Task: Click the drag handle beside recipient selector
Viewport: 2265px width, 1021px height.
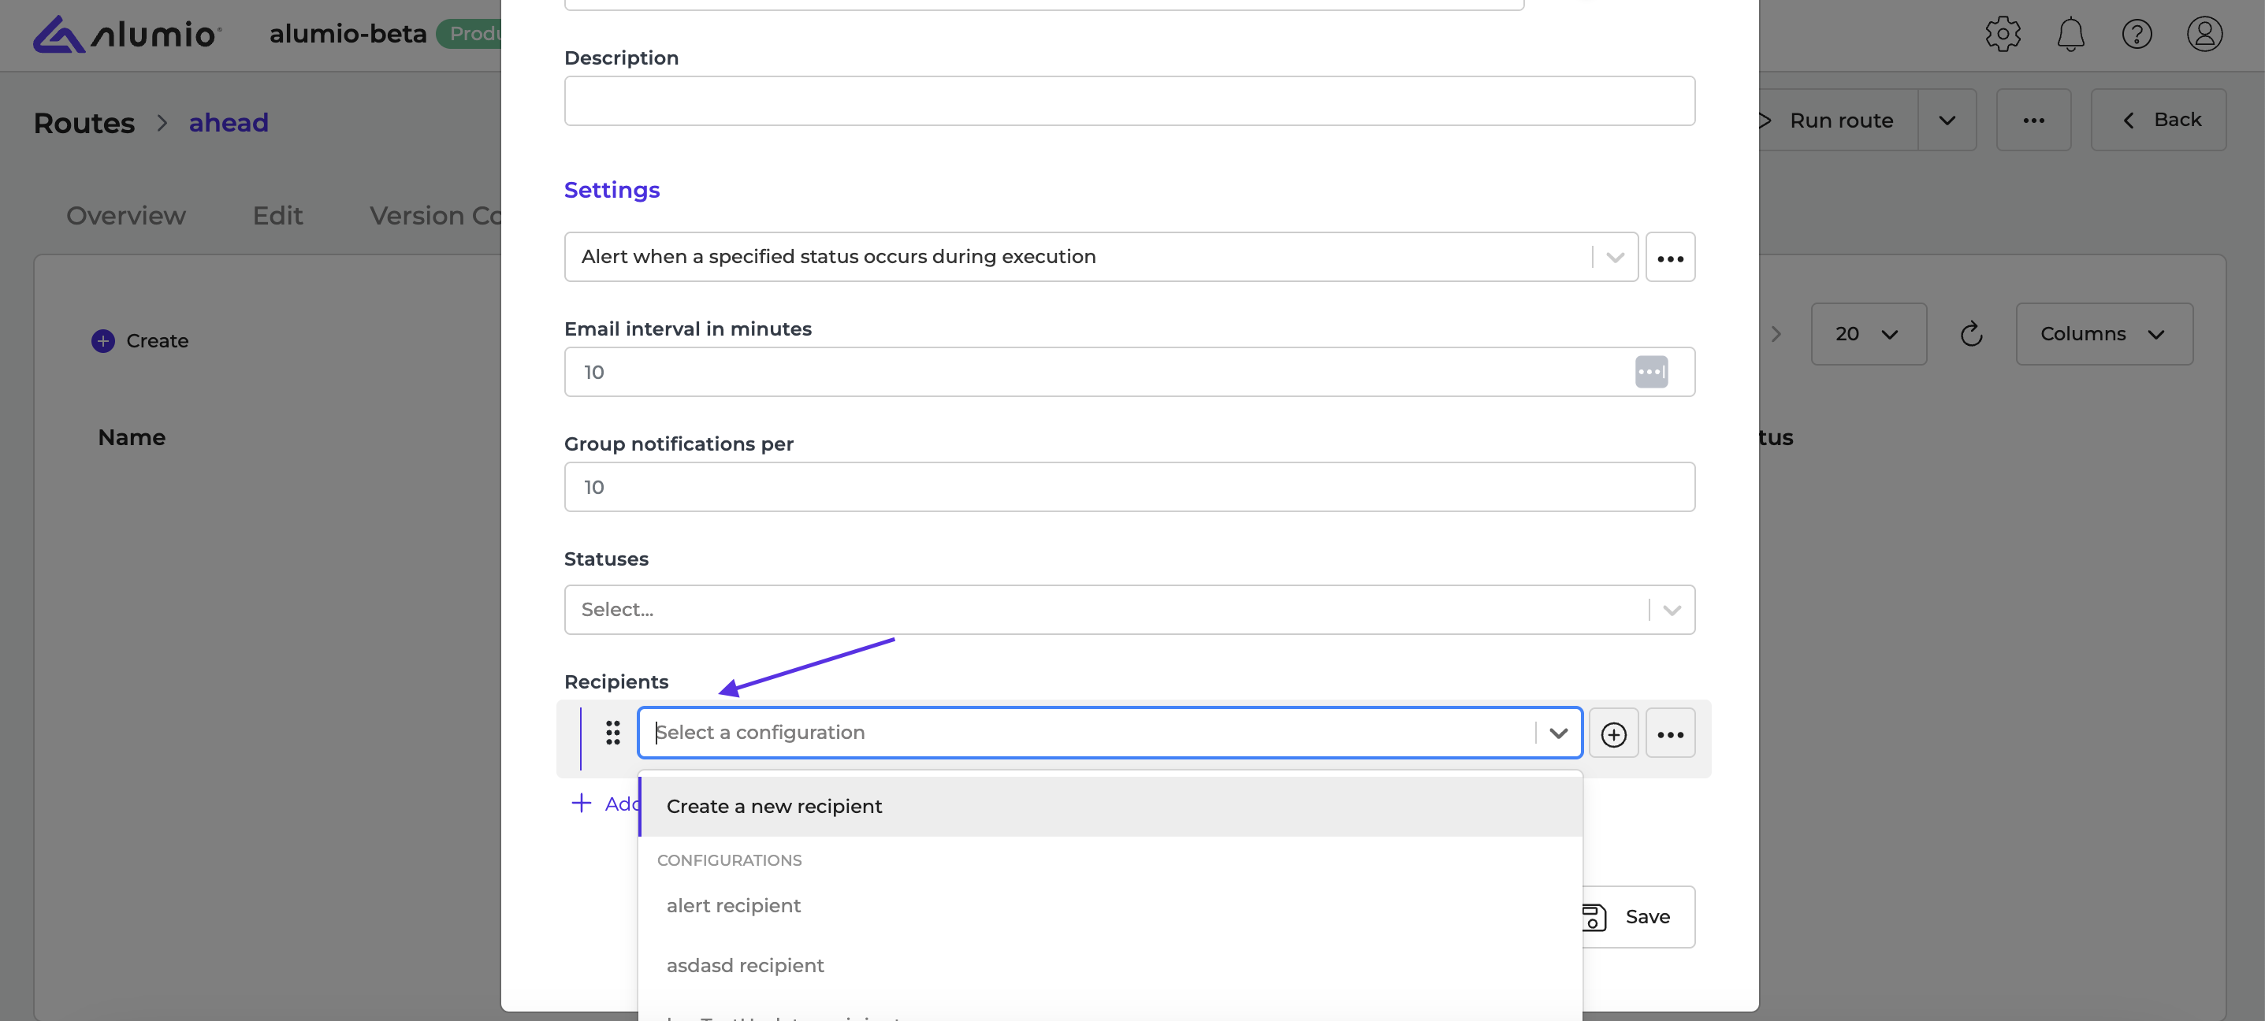Action: pyautogui.click(x=613, y=733)
